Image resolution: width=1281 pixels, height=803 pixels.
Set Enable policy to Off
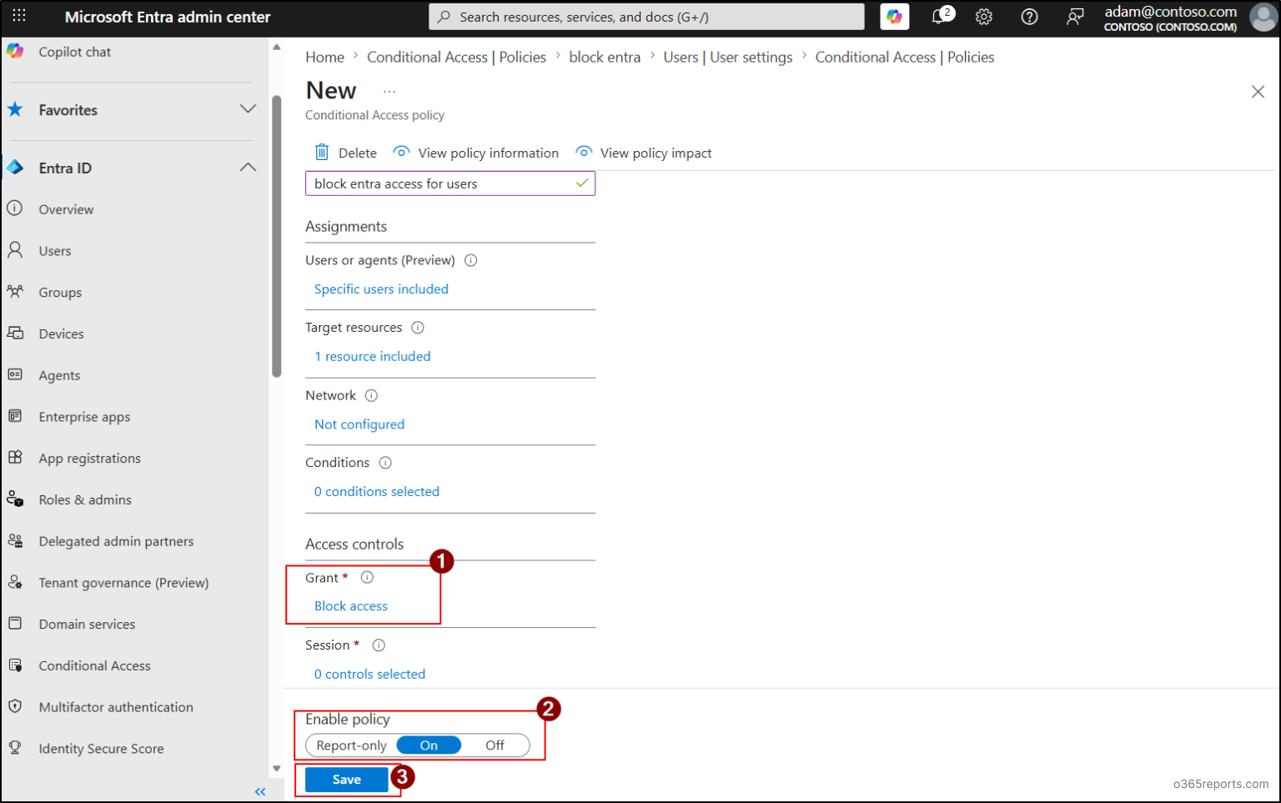(x=495, y=745)
